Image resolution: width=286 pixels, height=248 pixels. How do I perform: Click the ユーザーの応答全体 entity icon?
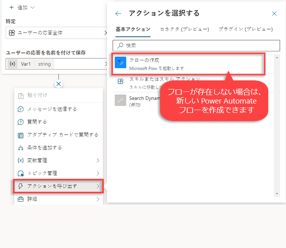pos(12,33)
